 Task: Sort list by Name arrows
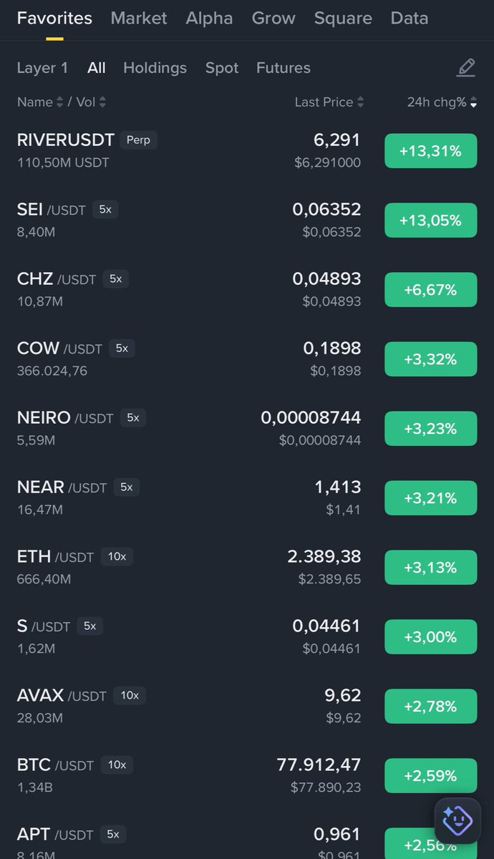(x=59, y=102)
